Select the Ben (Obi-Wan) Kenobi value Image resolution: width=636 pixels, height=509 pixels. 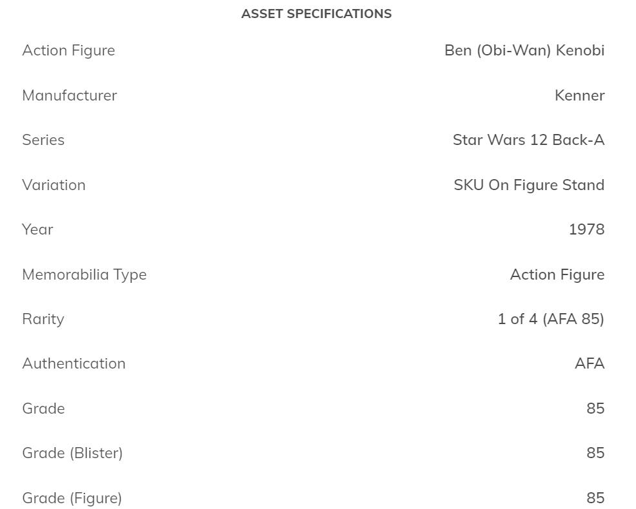524,50
